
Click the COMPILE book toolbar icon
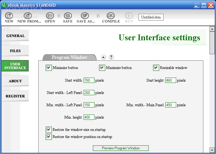(111, 16)
